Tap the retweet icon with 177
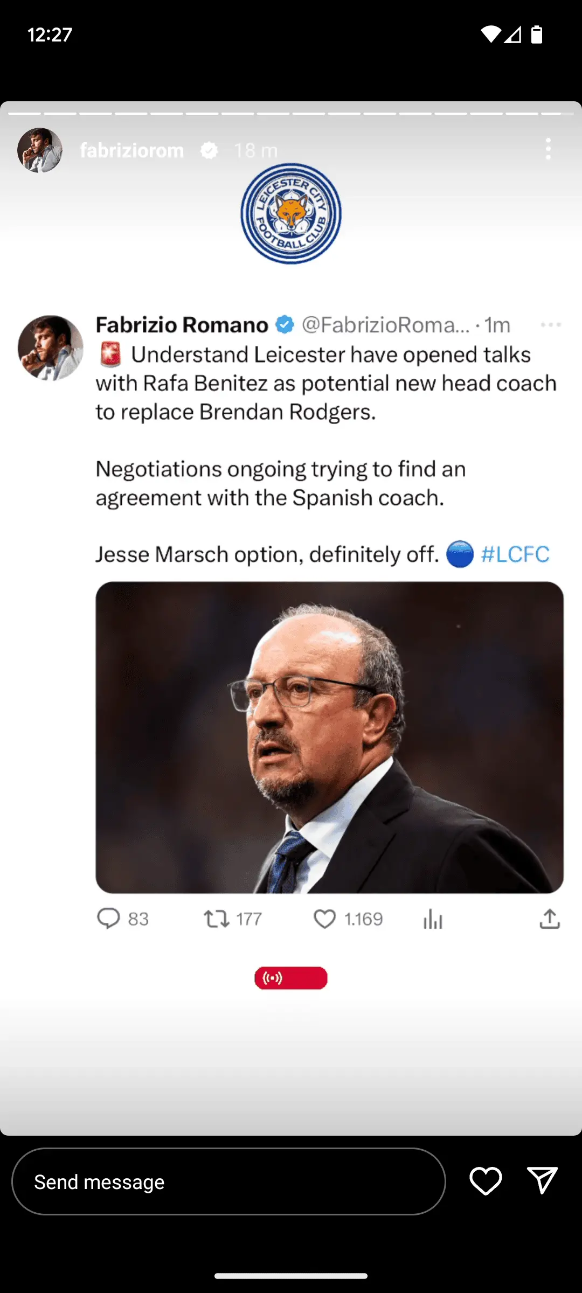 [x=217, y=919]
